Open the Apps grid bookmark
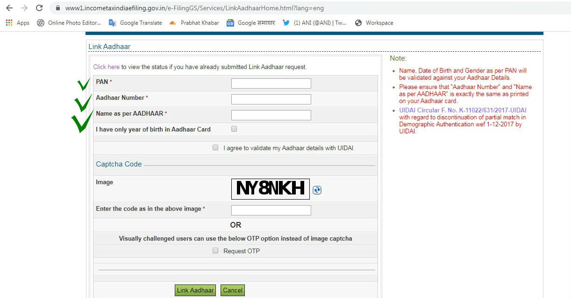The image size is (571, 298). click(x=17, y=23)
